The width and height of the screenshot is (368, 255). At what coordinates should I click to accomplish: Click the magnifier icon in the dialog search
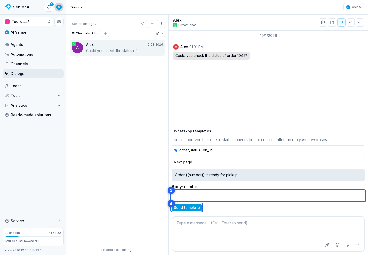pyautogui.click(x=143, y=24)
